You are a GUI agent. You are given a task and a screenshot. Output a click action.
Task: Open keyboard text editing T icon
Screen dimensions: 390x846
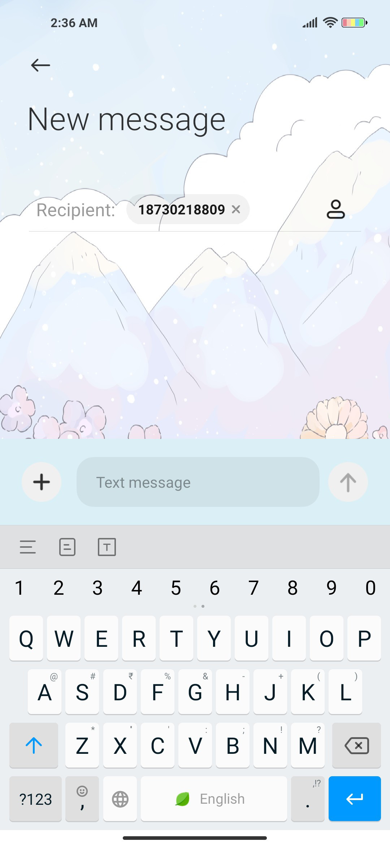pos(107,547)
